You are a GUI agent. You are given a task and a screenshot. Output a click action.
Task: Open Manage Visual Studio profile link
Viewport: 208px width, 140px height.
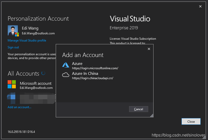(27, 40)
